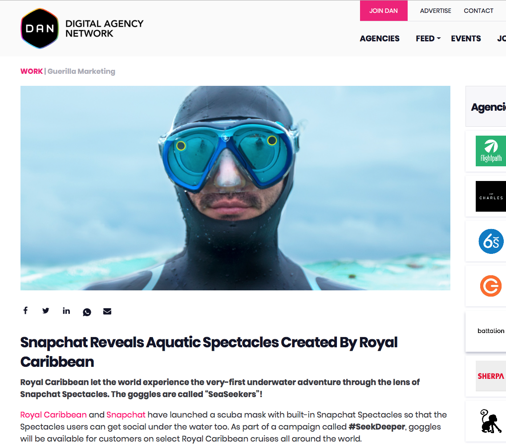Open the monkey agency logo
Image resolution: width=506 pixels, height=446 pixels.
pyautogui.click(x=490, y=421)
